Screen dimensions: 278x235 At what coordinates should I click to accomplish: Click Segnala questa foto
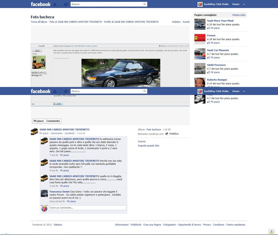[148, 145]
